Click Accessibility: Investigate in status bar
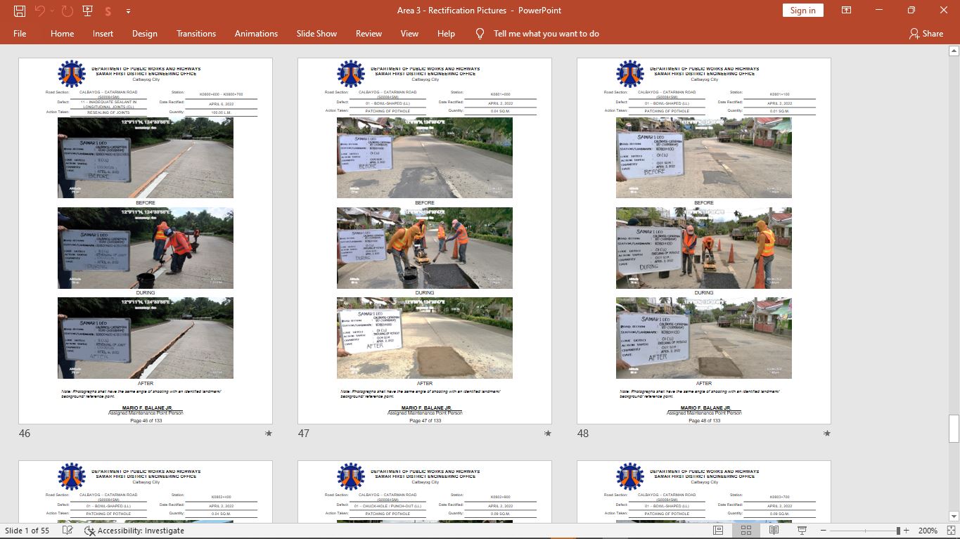Screen dimensions: 960x539 [134, 531]
